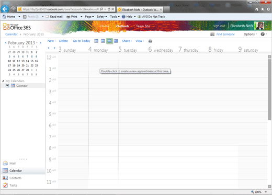Screen dimensions: 272x195
Task: Uncheck the Calendar checkbox under My Calendars
Action: click(7, 86)
